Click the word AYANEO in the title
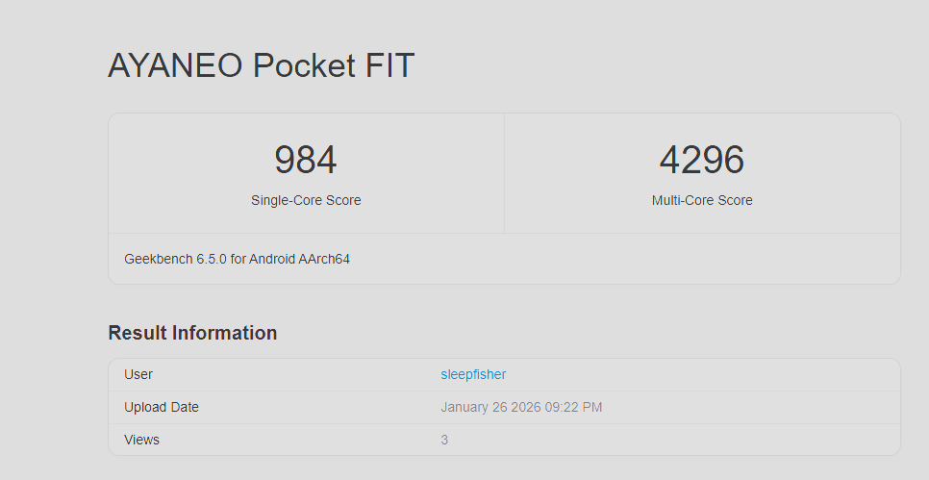929x480 pixels. click(175, 66)
